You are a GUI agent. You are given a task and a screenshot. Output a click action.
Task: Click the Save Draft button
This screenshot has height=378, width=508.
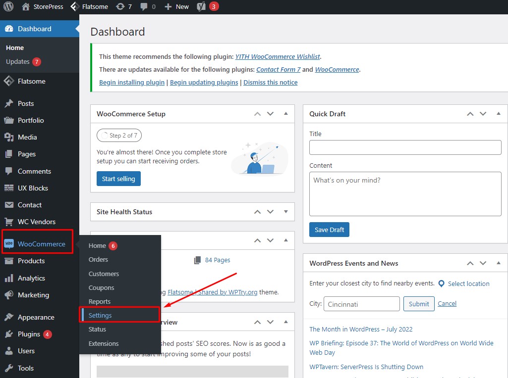pyautogui.click(x=329, y=230)
